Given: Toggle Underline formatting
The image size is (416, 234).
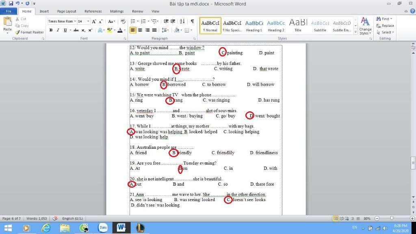Looking at the screenshot, I should tap(65, 30).
